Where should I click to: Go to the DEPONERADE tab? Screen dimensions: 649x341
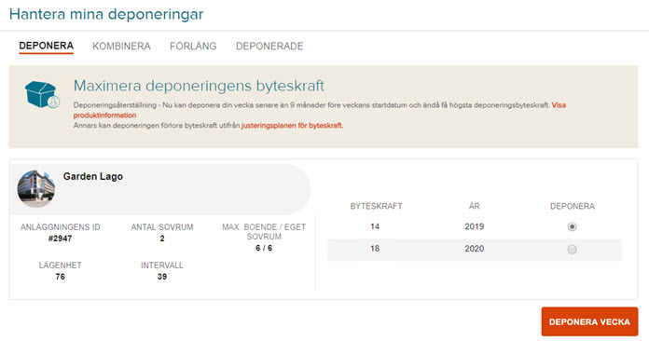pyautogui.click(x=269, y=47)
